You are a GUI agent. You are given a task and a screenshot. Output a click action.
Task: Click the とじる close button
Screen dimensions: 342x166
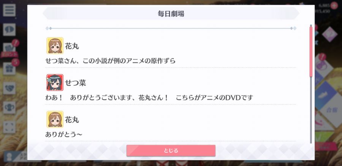click(x=171, y=150)
